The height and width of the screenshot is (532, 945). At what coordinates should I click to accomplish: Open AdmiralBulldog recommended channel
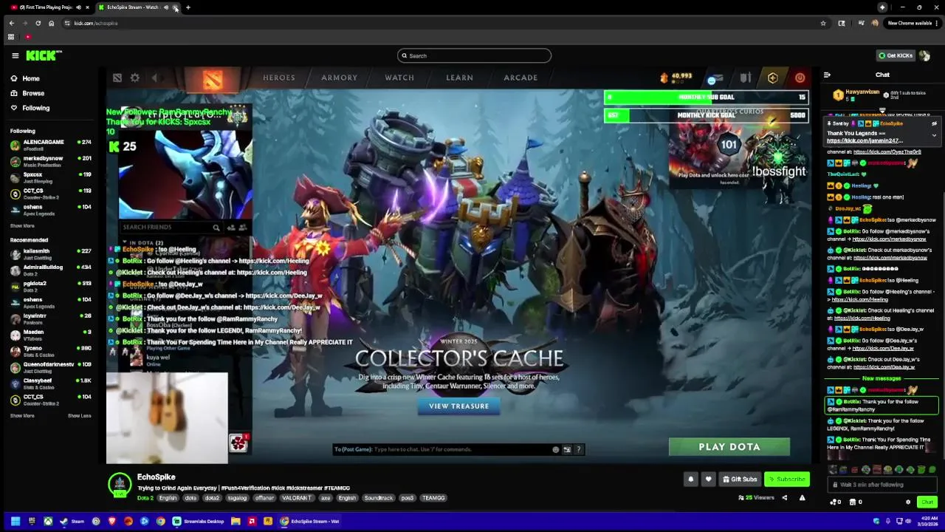pos(51,269)
